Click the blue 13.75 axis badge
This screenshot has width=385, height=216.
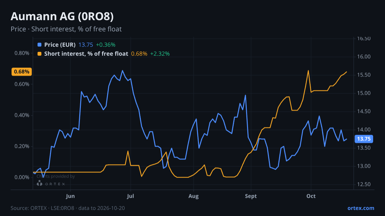(364, 139)
